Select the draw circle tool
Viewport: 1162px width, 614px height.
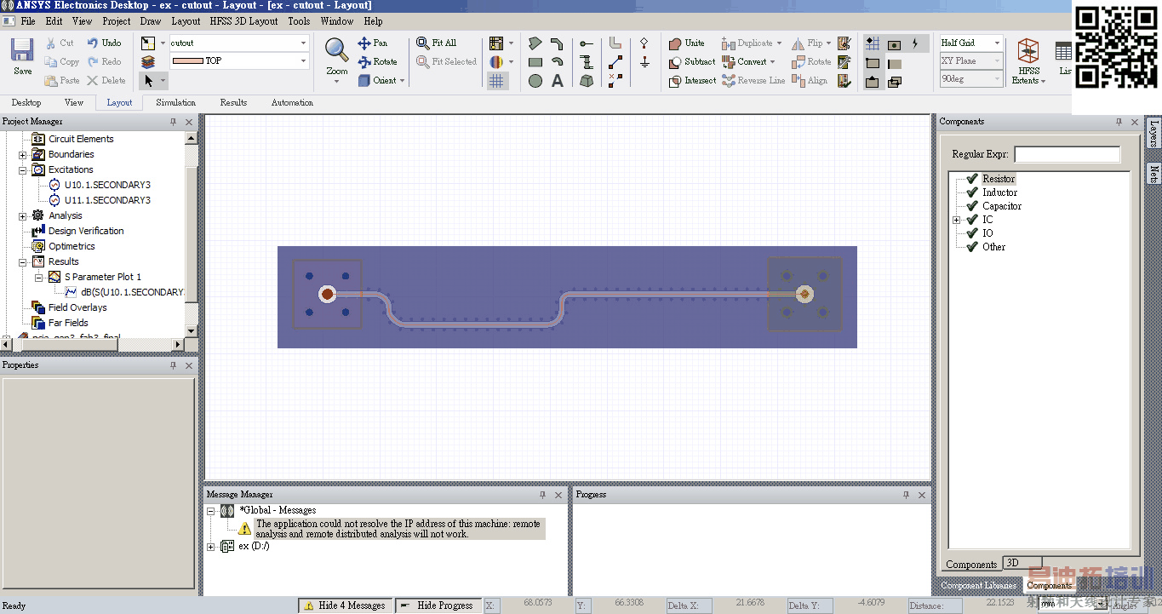click(535, 81)
